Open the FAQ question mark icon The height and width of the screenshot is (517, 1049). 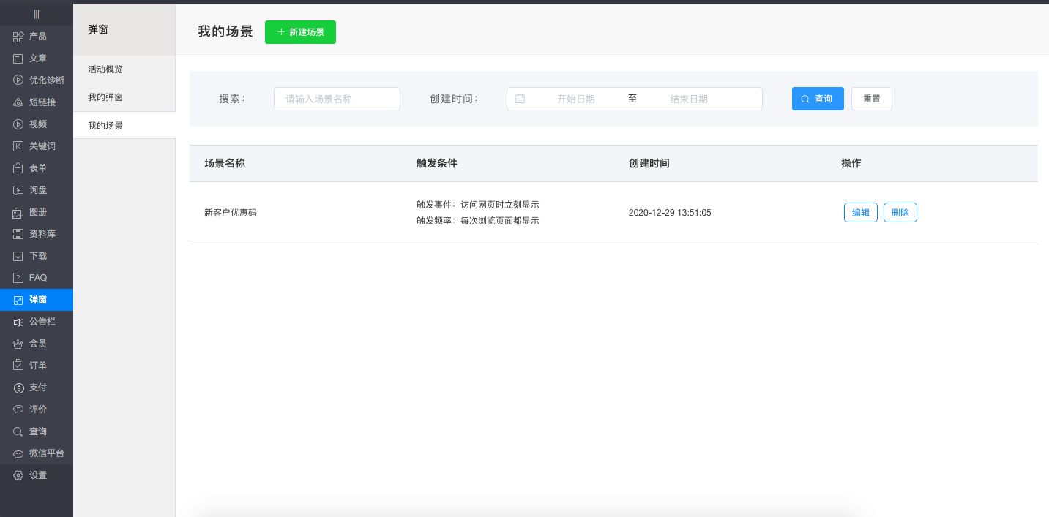pos(18,278)
